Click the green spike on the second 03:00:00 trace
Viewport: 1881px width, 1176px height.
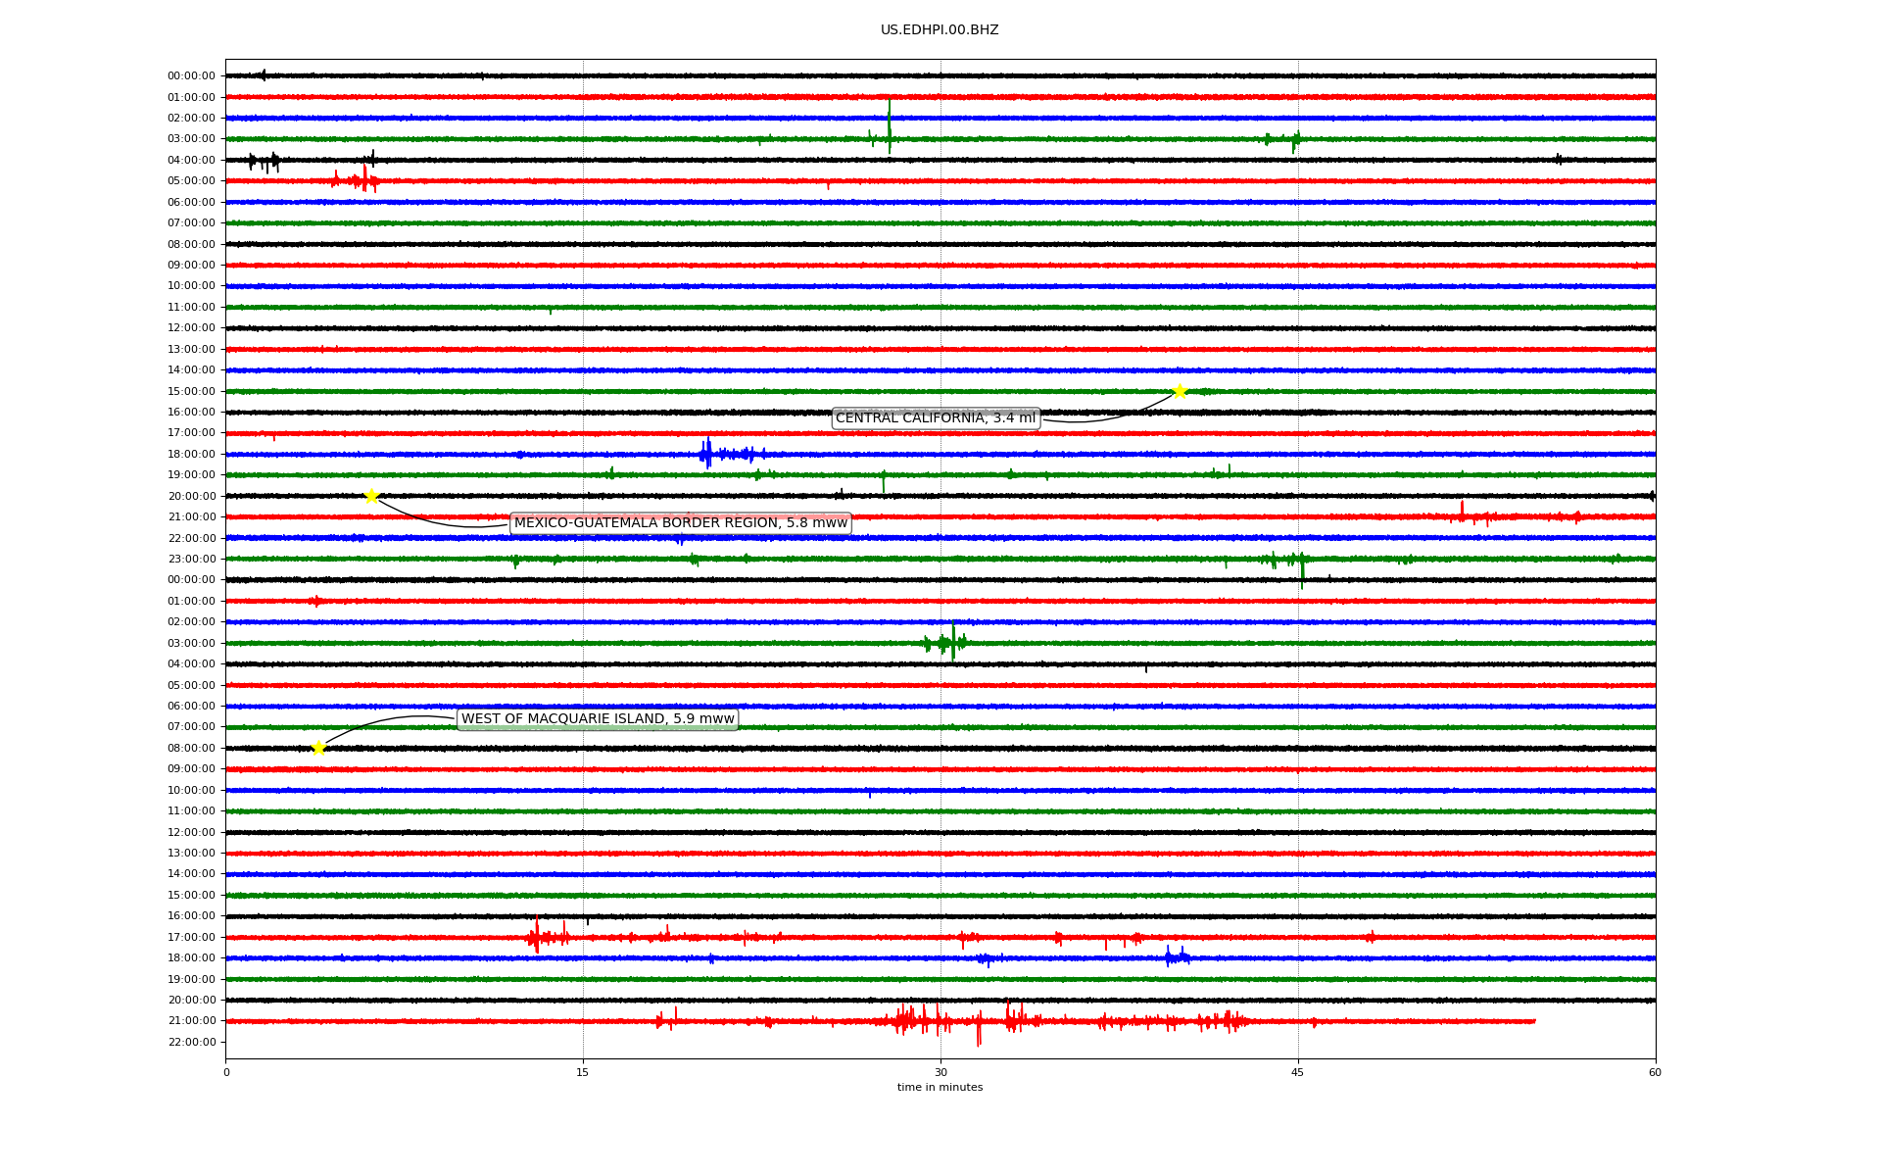point(952,642)
